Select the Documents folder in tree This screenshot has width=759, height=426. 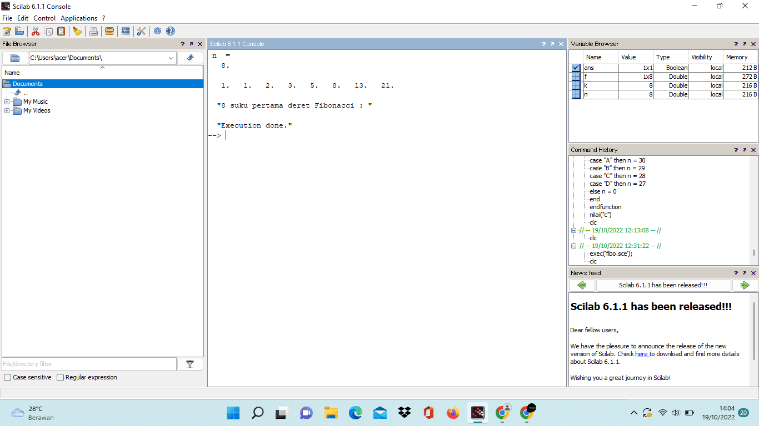pyautogui.click(x=103, y=84)
